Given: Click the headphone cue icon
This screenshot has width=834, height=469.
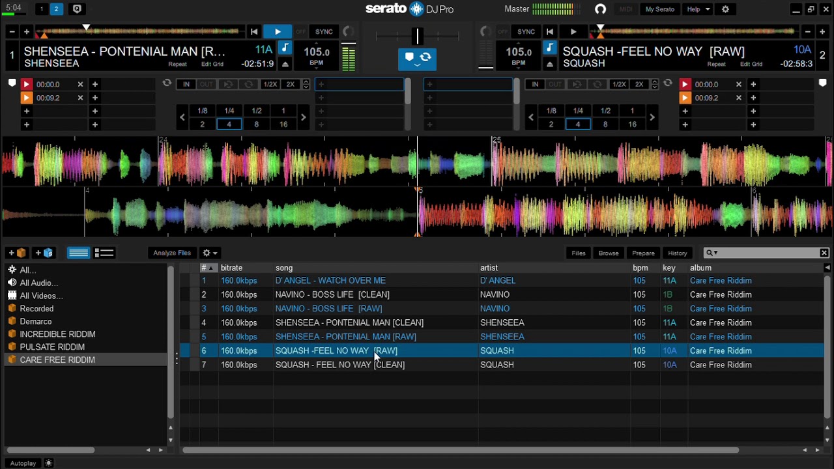Looking at the screenshot, I should coord(601,9).
